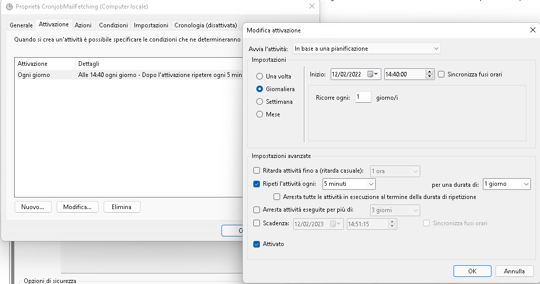Image resolution: width=540 pixels, height=284 pixels.
Task: Open the per una durata di dropdown
Action: tap(506, 184)
